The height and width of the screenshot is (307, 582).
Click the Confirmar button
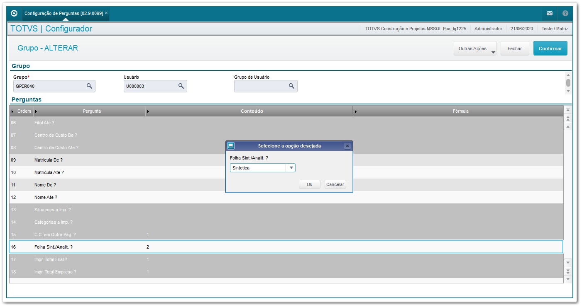pos(550,48)
